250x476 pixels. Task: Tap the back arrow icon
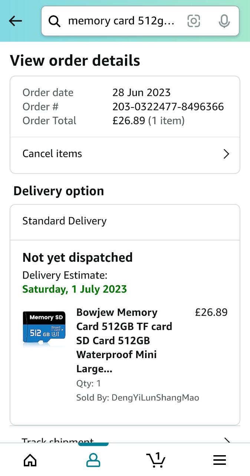click(16, 21)
